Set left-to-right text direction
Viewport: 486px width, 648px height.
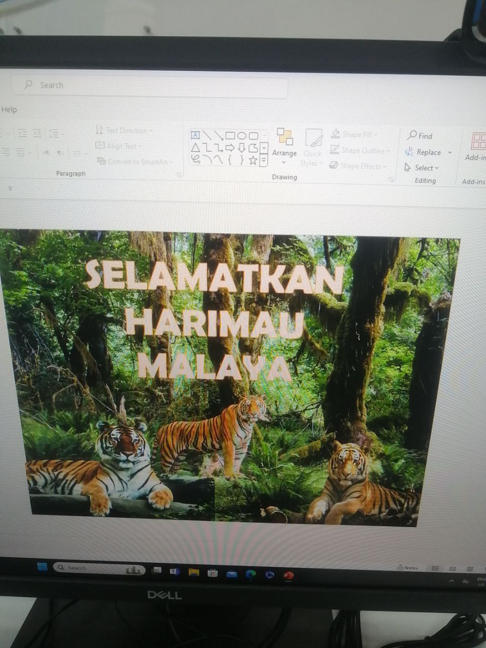pyautogui.click(x=46, y=152)
